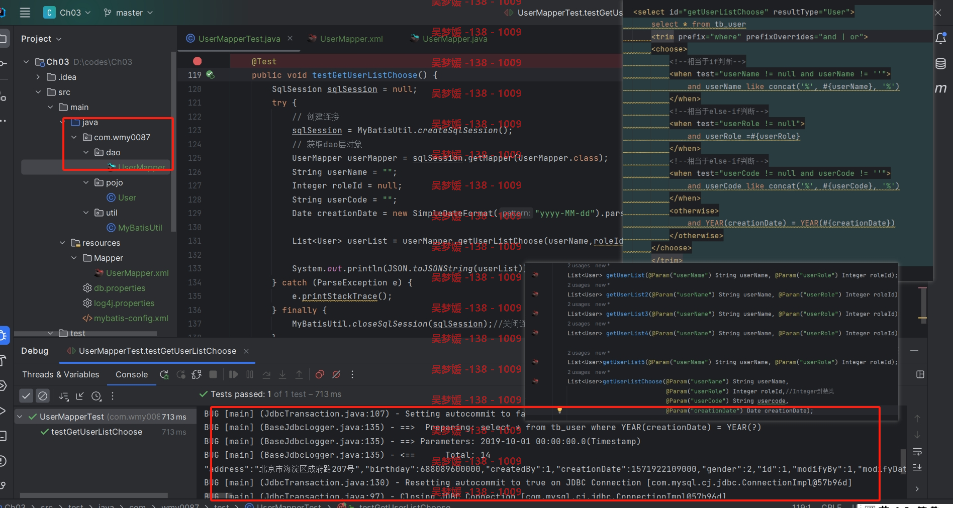The image size is (953, 508).
Task: Follow the JdbcTransaction.java:107 console link
Action: point(325,414)
